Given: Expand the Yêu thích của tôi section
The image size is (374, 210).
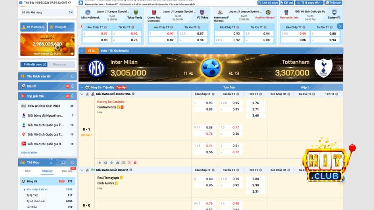Looking at the screenshot, I should pos(47,76).
